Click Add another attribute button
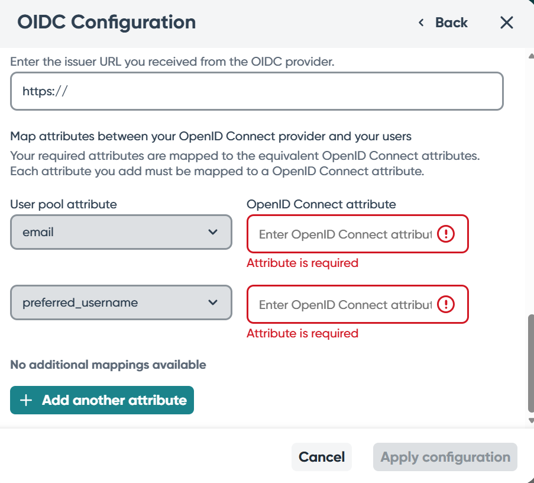This screenshot has width=534, height=483. pos(102,401)
